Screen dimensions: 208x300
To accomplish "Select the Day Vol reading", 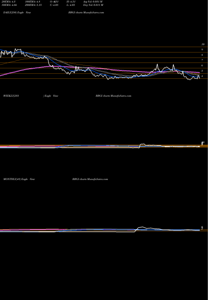I will (93, 5).
